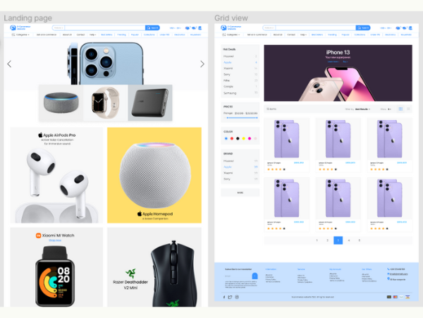This screenshot has width=423, height=318.
Task: Open Best Sellers on Landing page nav
Action: point(106,35)
